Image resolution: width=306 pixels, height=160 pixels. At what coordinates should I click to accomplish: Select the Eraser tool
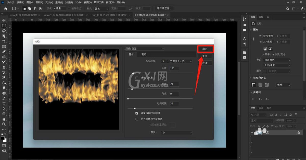(4, 78)
